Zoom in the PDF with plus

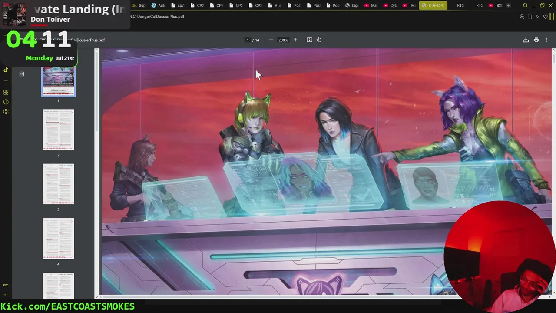pyautogui.click(x=295, y=40)
